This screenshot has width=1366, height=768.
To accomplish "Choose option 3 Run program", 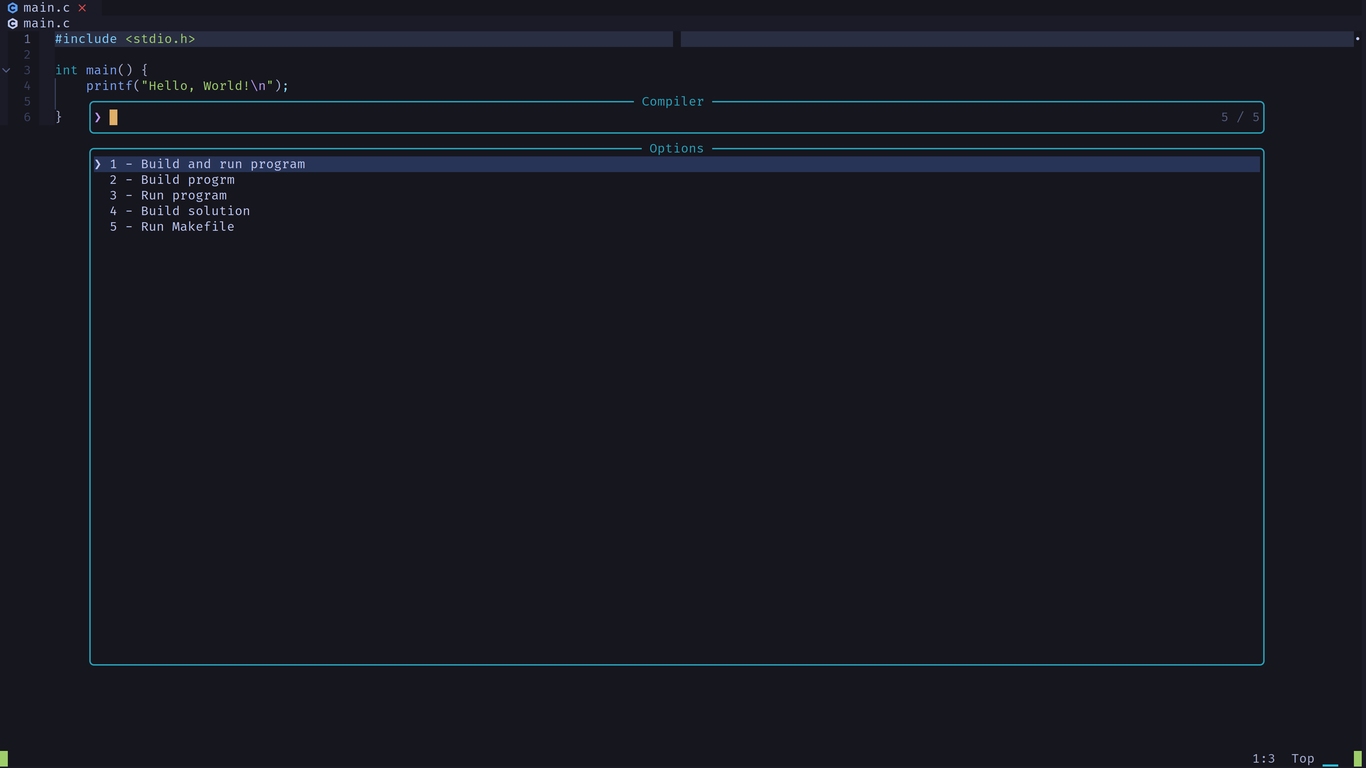I will 184,196.
